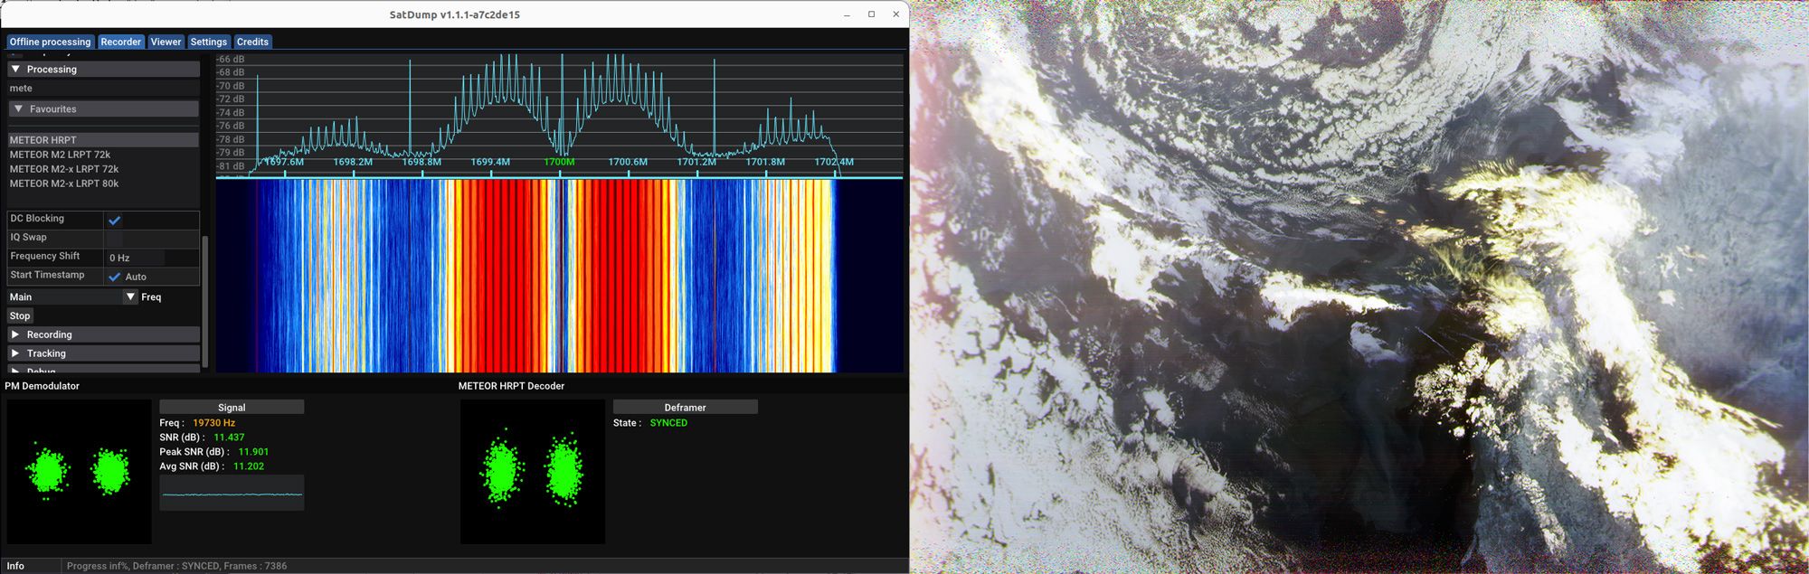Screen dimensions: 1809x574
Task: Open the Settings tab
Action: (208, 42)
